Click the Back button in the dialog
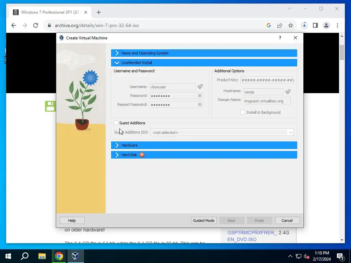This screenshot has width=351, height=263. pos(231,221)
